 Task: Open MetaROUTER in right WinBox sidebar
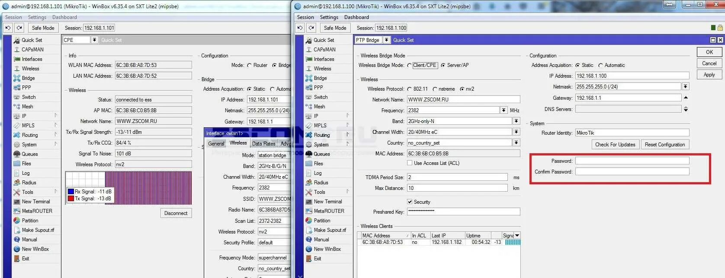(329, 211)
